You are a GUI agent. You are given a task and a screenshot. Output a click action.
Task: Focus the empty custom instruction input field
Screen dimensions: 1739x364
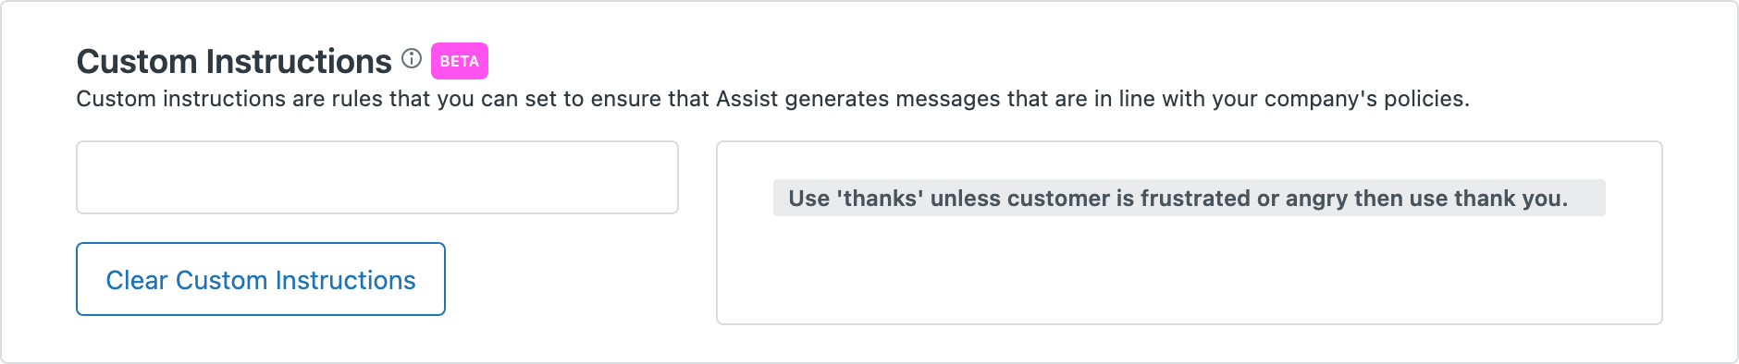click(x=377, y=177)
